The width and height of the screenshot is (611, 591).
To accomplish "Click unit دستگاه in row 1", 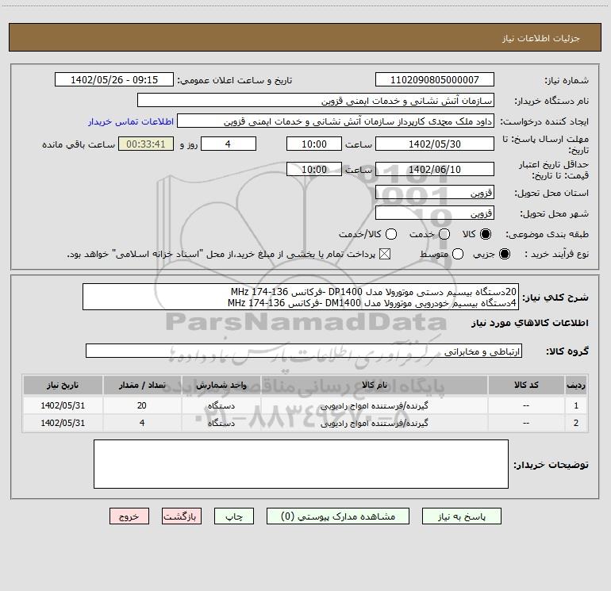I will tap(221, 405).
